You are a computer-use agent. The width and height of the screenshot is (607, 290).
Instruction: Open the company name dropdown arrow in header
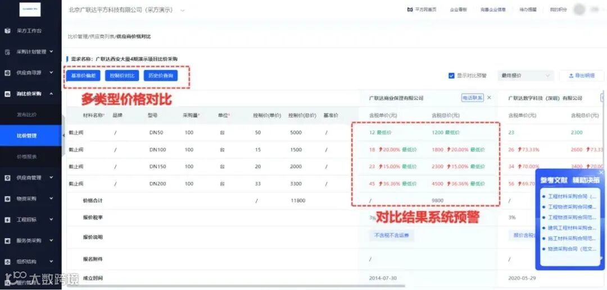pos(183,10)
